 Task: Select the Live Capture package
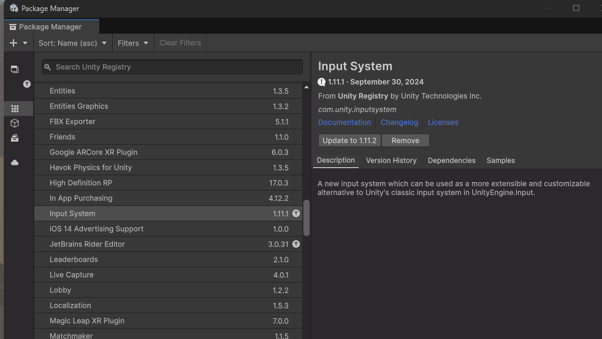tap(168, 275)
